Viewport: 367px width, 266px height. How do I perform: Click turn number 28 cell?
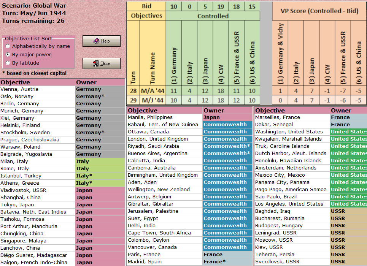pos(133,91)
